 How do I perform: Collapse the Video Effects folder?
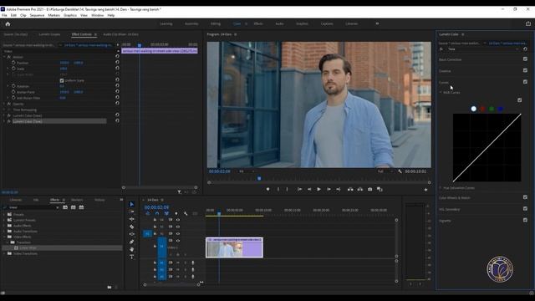(x=4, y=237)
